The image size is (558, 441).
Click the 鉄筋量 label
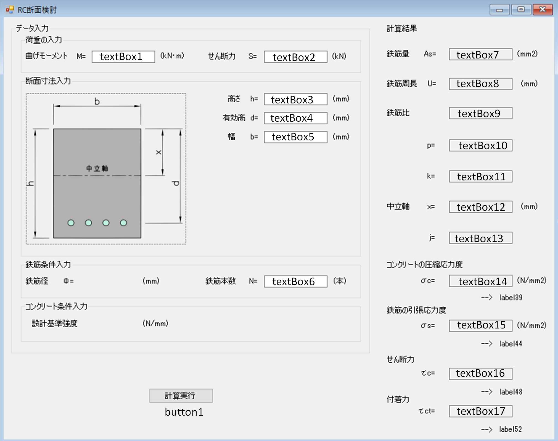click(x=398, y=54)
